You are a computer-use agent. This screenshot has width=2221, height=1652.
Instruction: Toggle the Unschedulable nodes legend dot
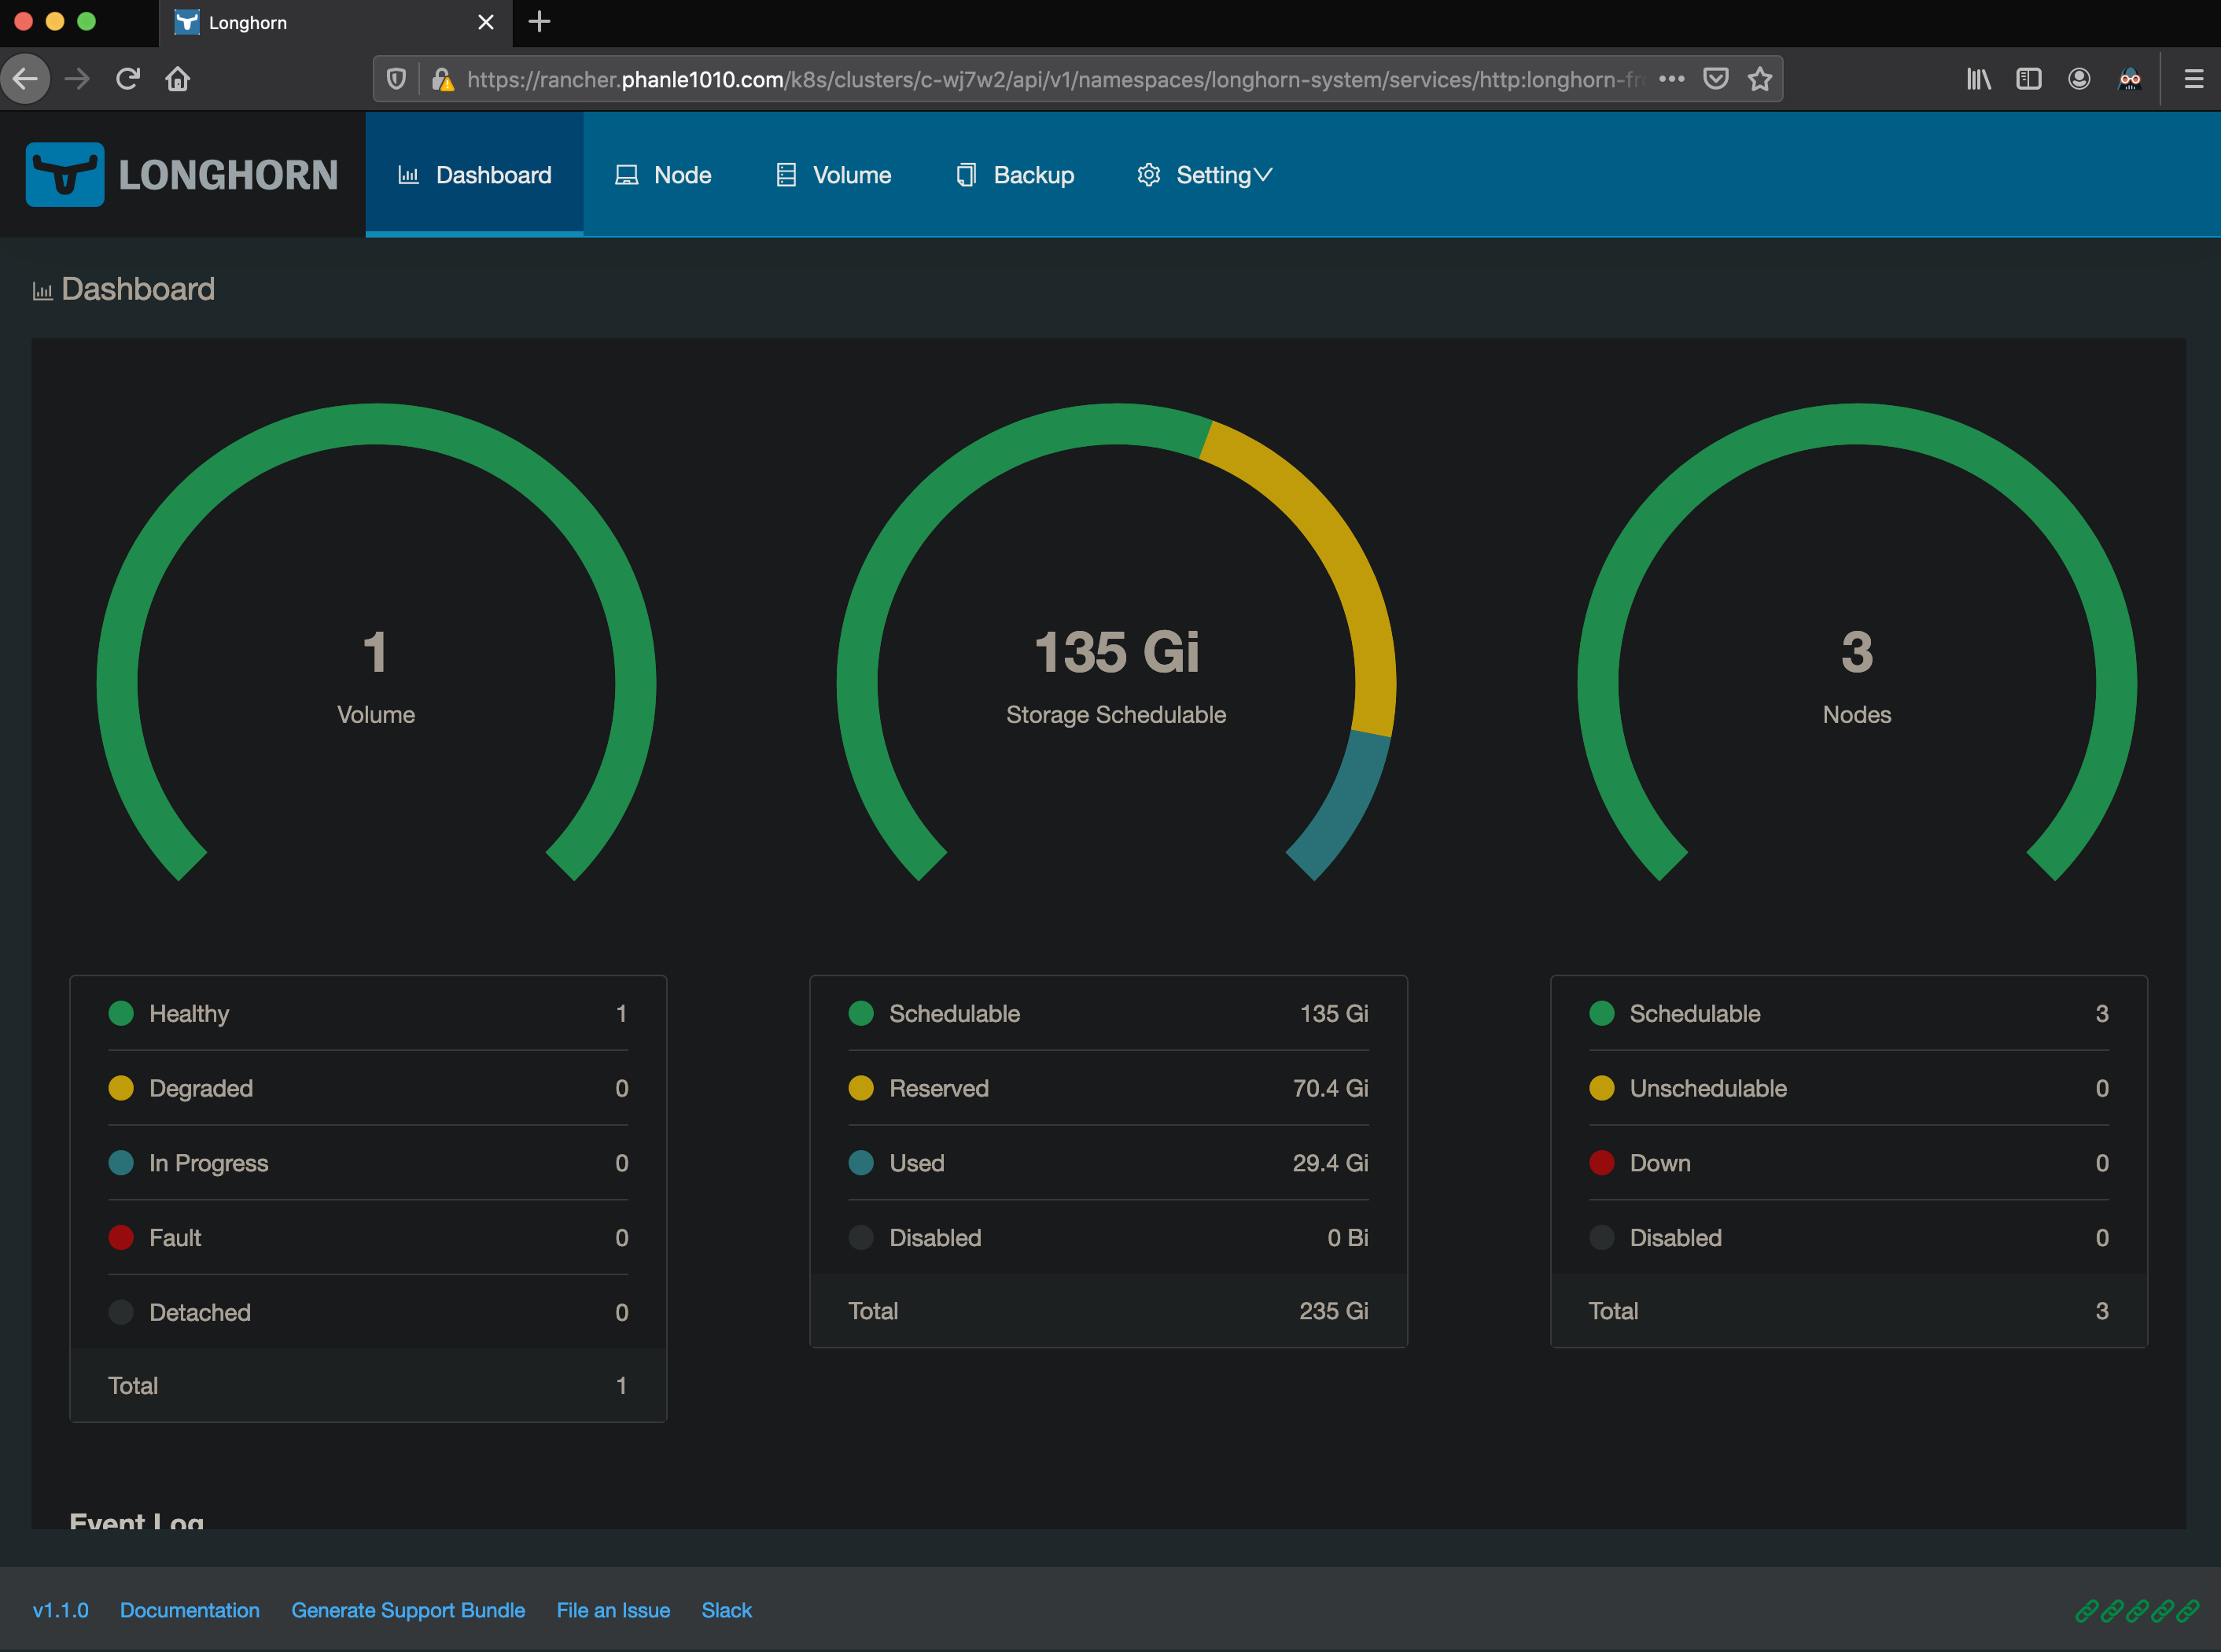coord(1602,1088)
